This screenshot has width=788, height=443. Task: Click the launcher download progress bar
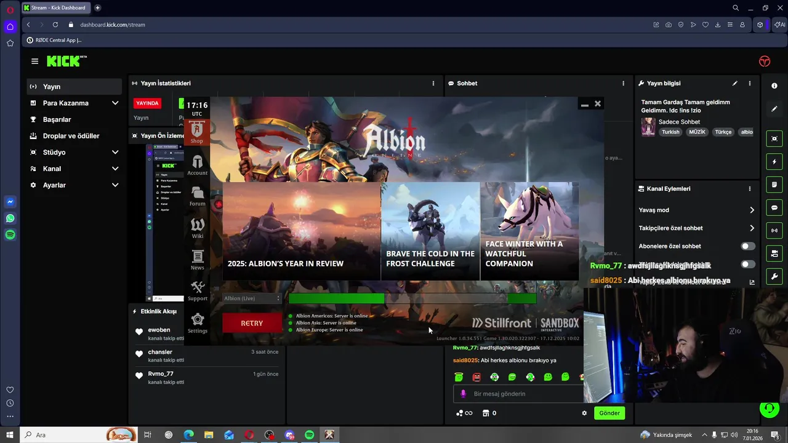pos(412,298)
